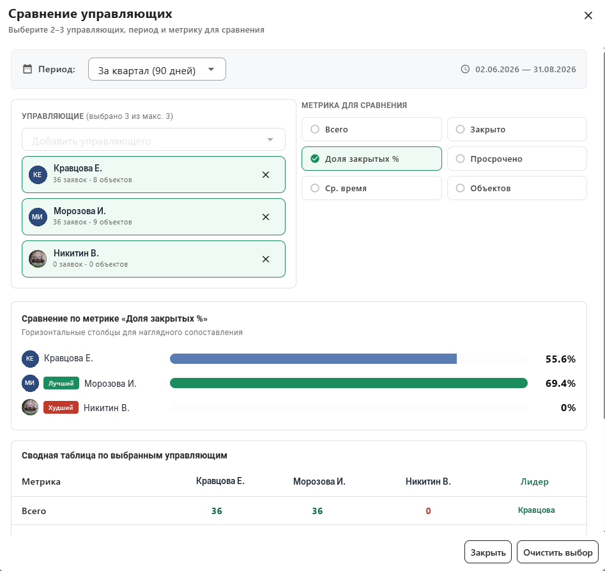Click the МИ avatar in Морозова's manager card
The width and height of the screenshot is (605, 571).
38,217
